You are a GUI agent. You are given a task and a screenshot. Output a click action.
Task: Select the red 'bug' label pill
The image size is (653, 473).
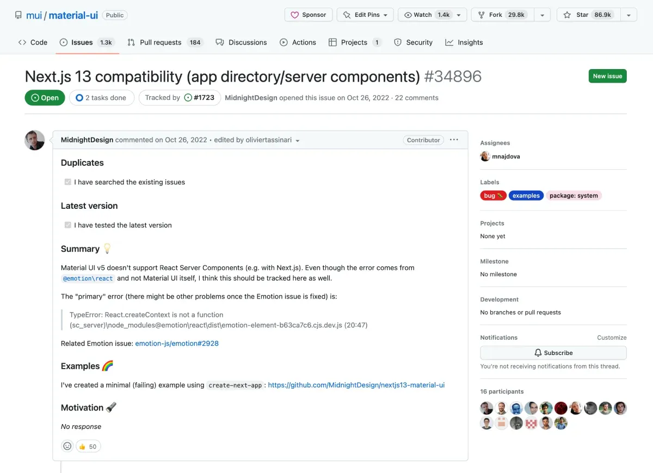click(492, 195)
